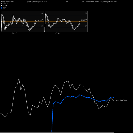Image resolution: width=133 pixels, height=133 pixels.
Task: Click the 20 level label in FULL chart
Action: [86, 26]
